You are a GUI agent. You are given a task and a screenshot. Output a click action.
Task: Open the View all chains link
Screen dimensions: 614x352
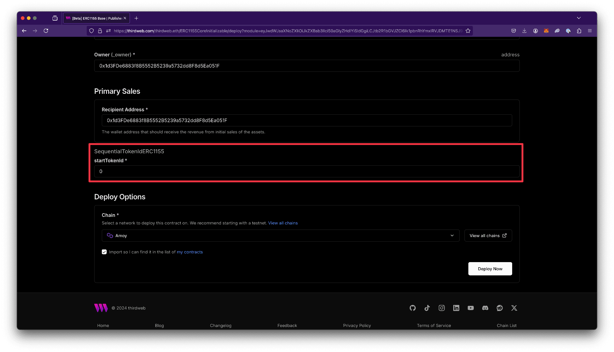(x=283, y=223)
